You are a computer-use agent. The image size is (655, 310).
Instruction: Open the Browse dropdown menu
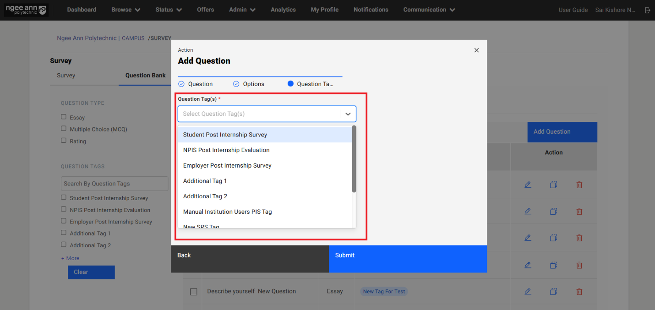tap(126, 10)
